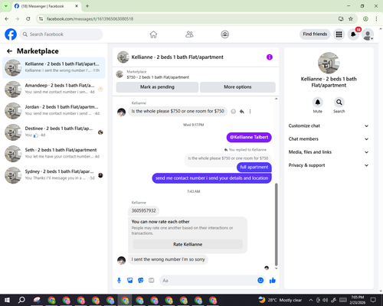Open the Windows Start button
Image resolution: width=383 pixels, height=306 pixels.
(7, 300)
